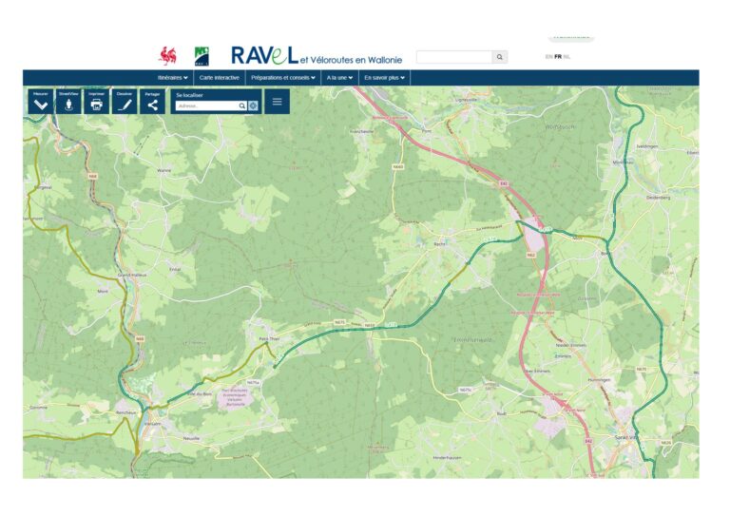The height and width of the screenshot is (516, 730).
Task: Click the header site search field
Action: click(x=454, y=57)
